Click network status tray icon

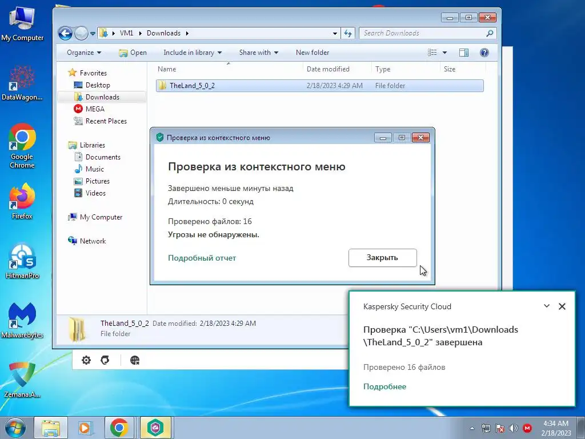[486, 428]
